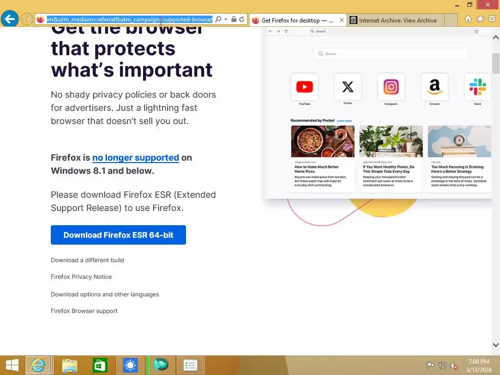The width and height of the screenshot is (500, 375).
Task: Click inside the URL address field
Action: tap(129, 20)
